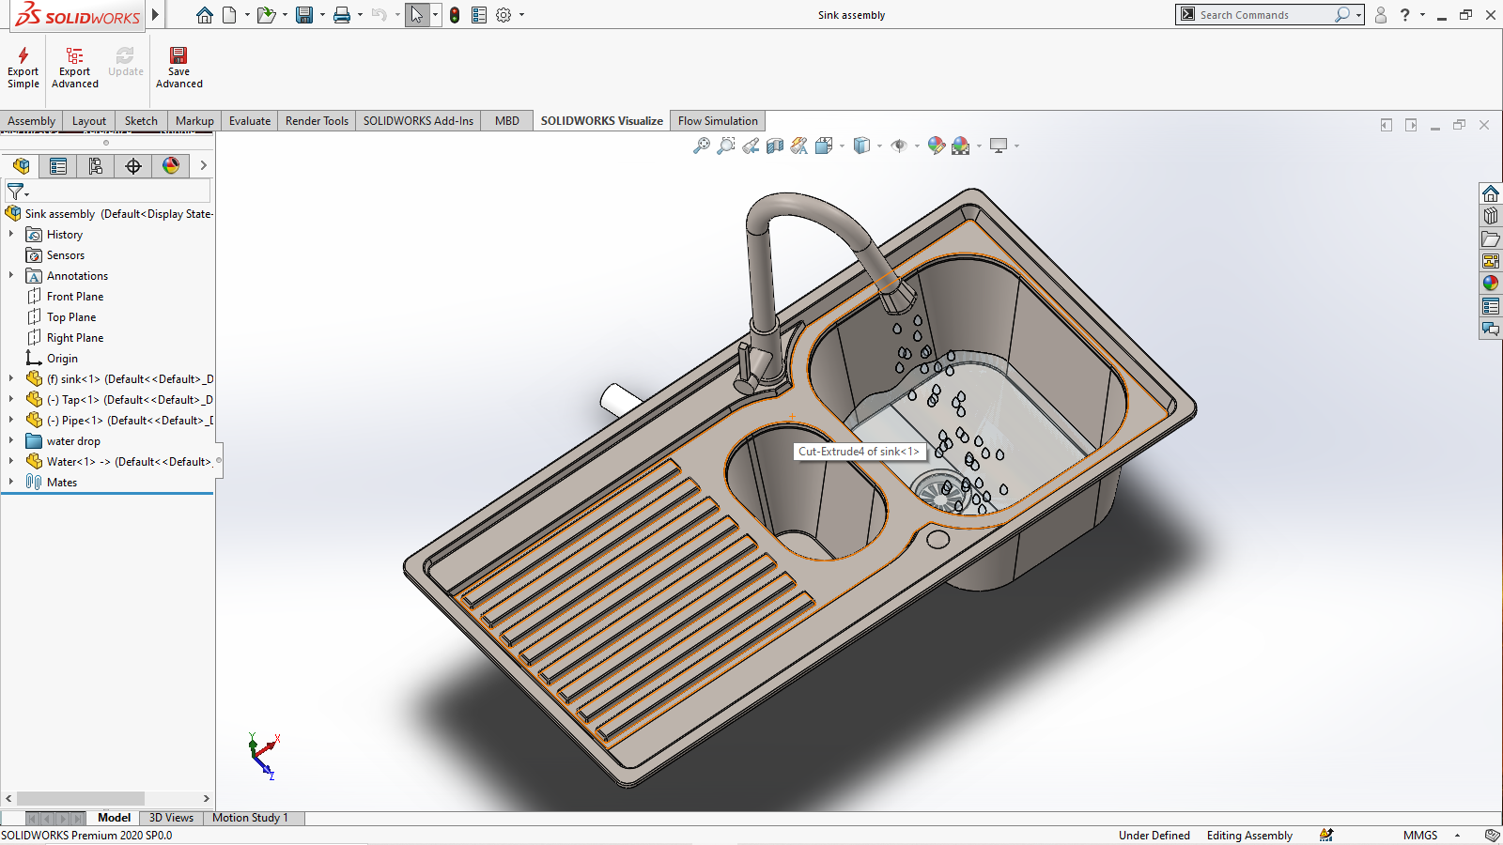The height and width of the screenshot is (845, 1503).
Task: Create a new document with the New icon
Action: coord(229,15)
